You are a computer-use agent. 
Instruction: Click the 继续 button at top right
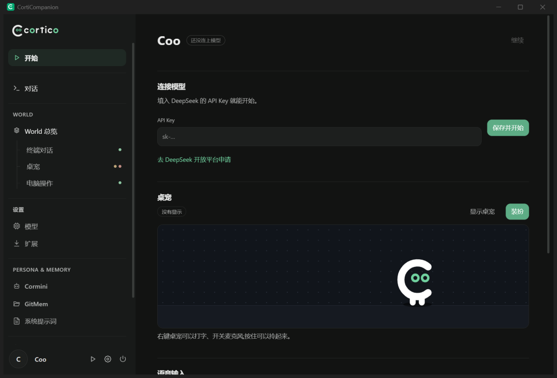tap(517, 40)
